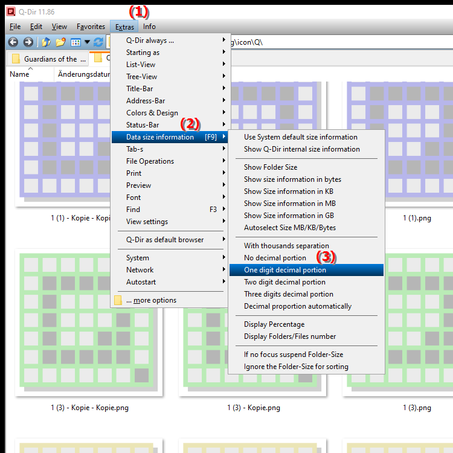This screenshot has height=453, width=453.
Task: Select Two digit decimal portion
Action: tap(306, 282)
